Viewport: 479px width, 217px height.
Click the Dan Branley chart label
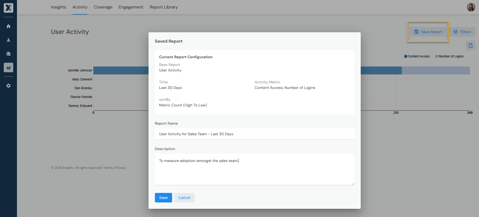click(x=83, y=88)
